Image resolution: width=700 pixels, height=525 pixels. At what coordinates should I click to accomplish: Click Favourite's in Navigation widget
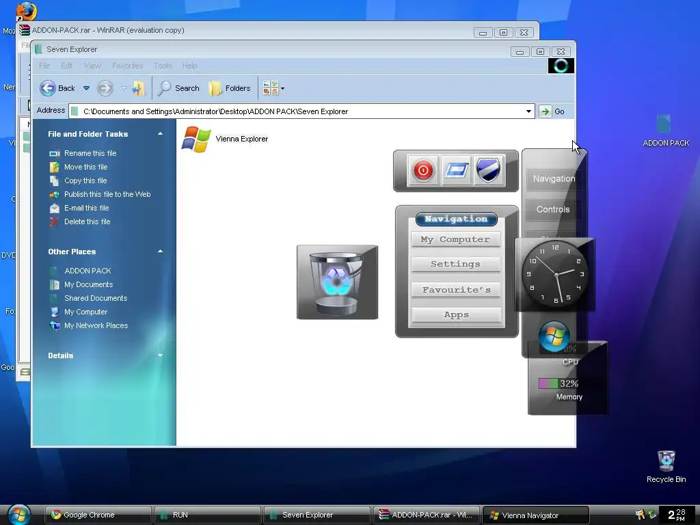pos(455,290)
